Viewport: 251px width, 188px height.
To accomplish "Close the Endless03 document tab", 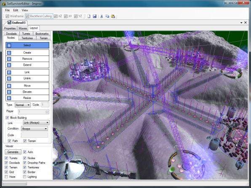I will [x=246, y=23].
